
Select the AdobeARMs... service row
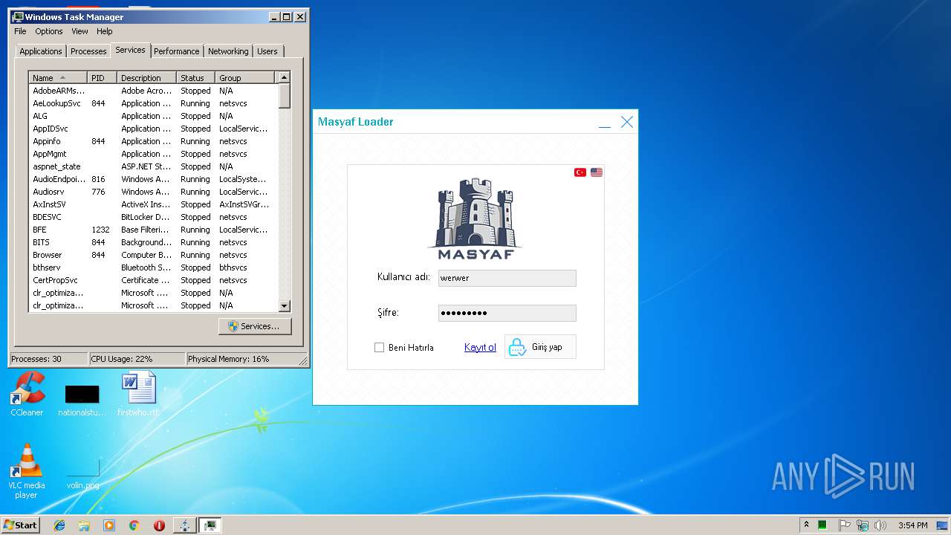point(153,91)
